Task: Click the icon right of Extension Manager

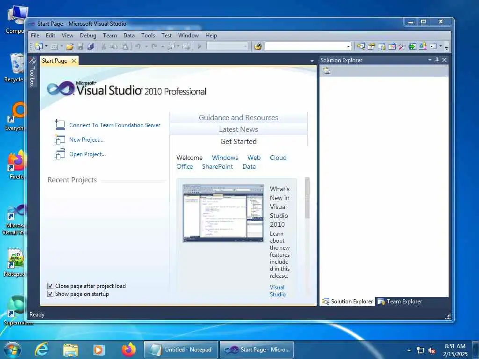Action: (x=423, y=46)
